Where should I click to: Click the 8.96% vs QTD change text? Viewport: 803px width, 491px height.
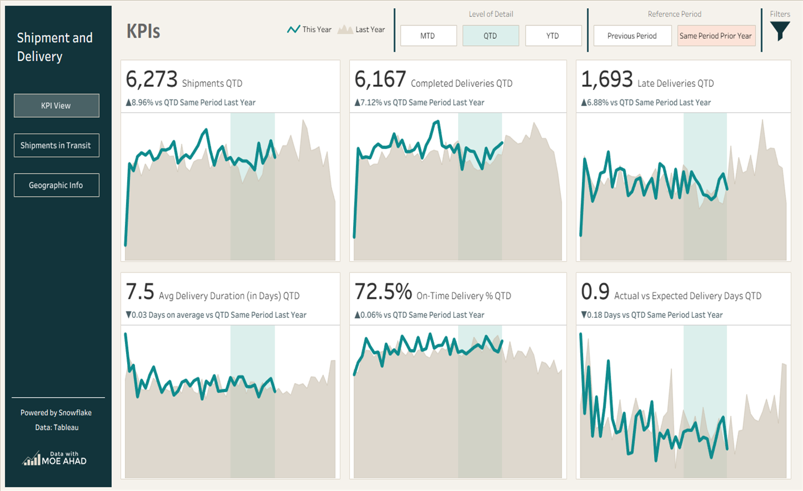191,102
